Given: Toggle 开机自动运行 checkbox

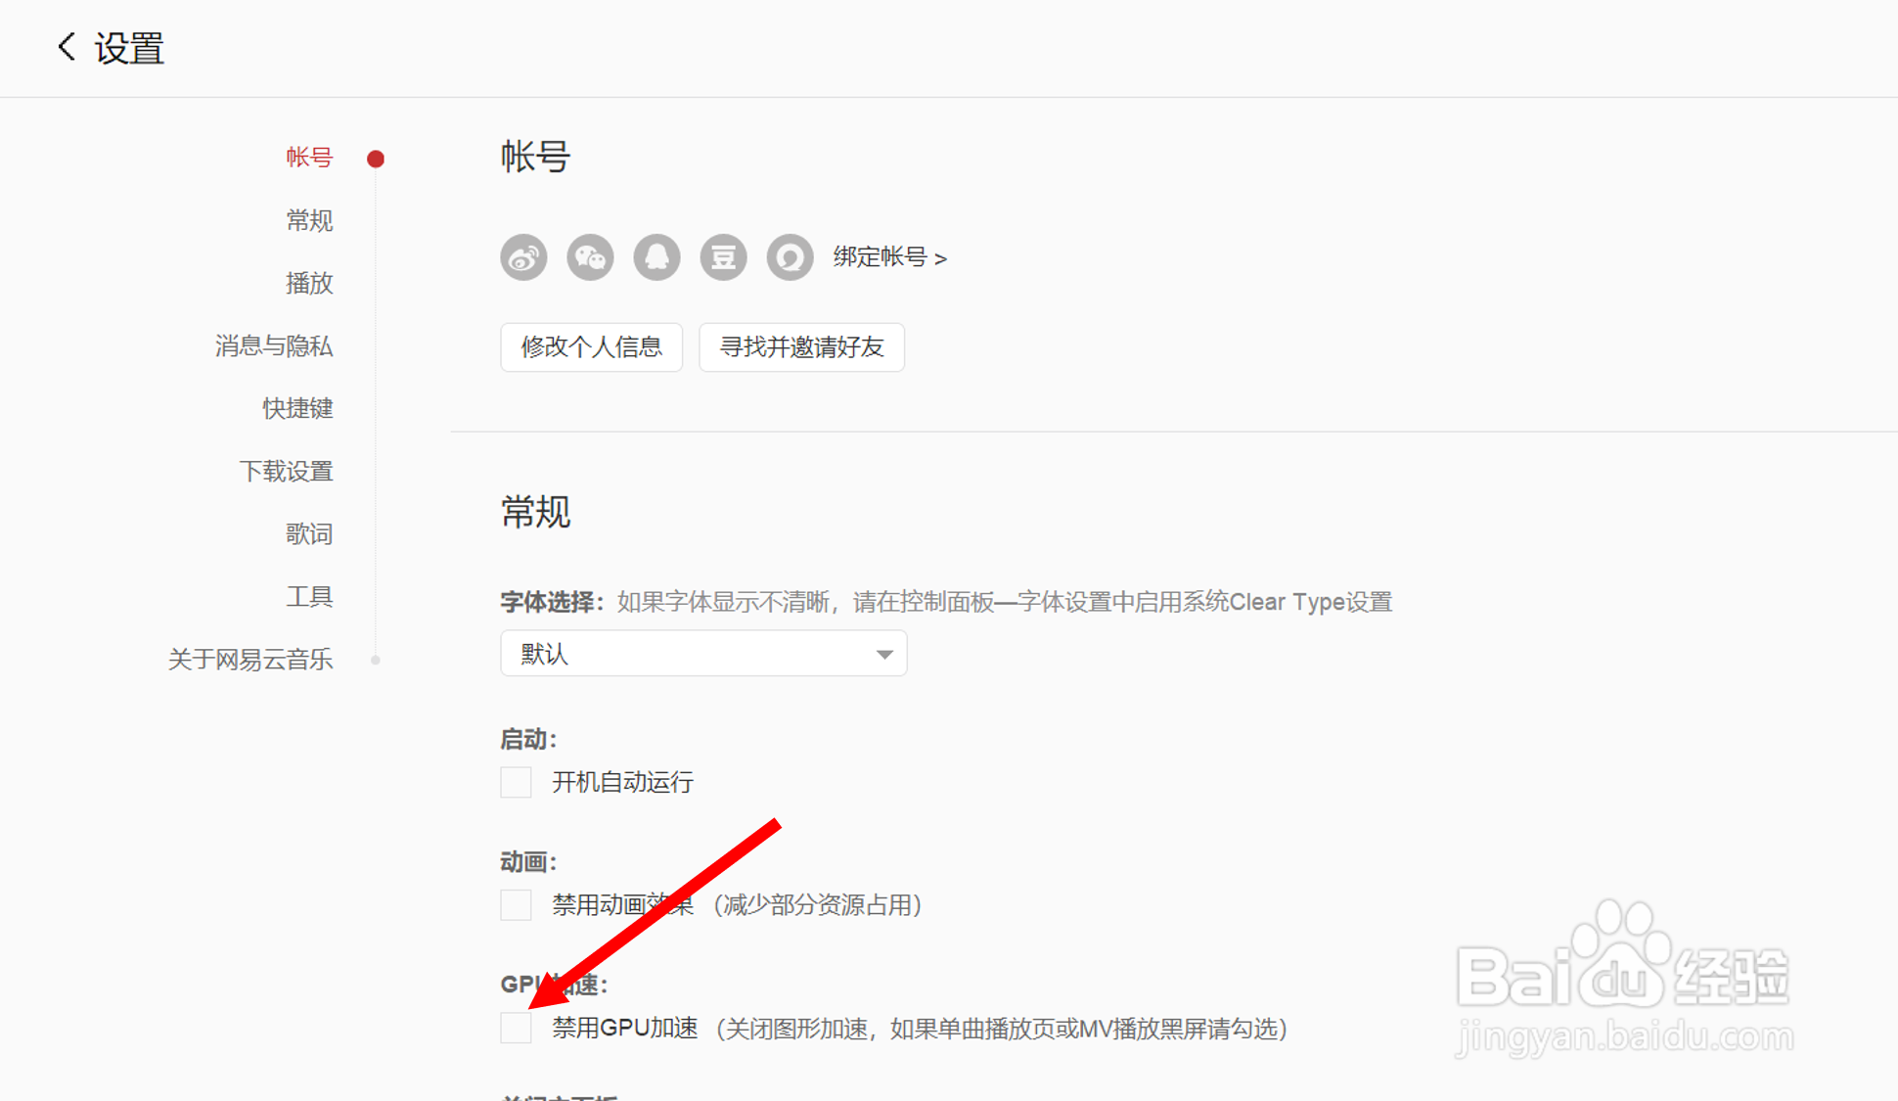Looking at the screenshot, I should click(516, 782).
